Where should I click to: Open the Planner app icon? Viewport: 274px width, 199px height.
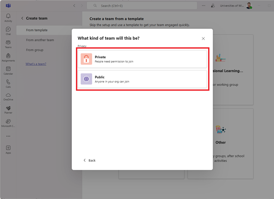8,109
